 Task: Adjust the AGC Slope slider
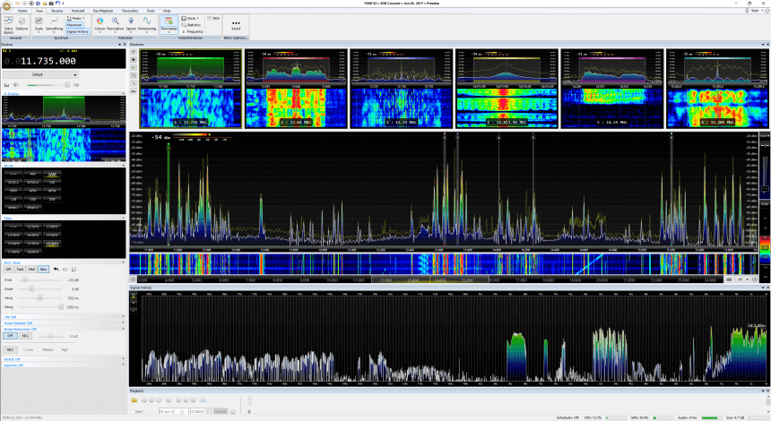pos(41,288)
